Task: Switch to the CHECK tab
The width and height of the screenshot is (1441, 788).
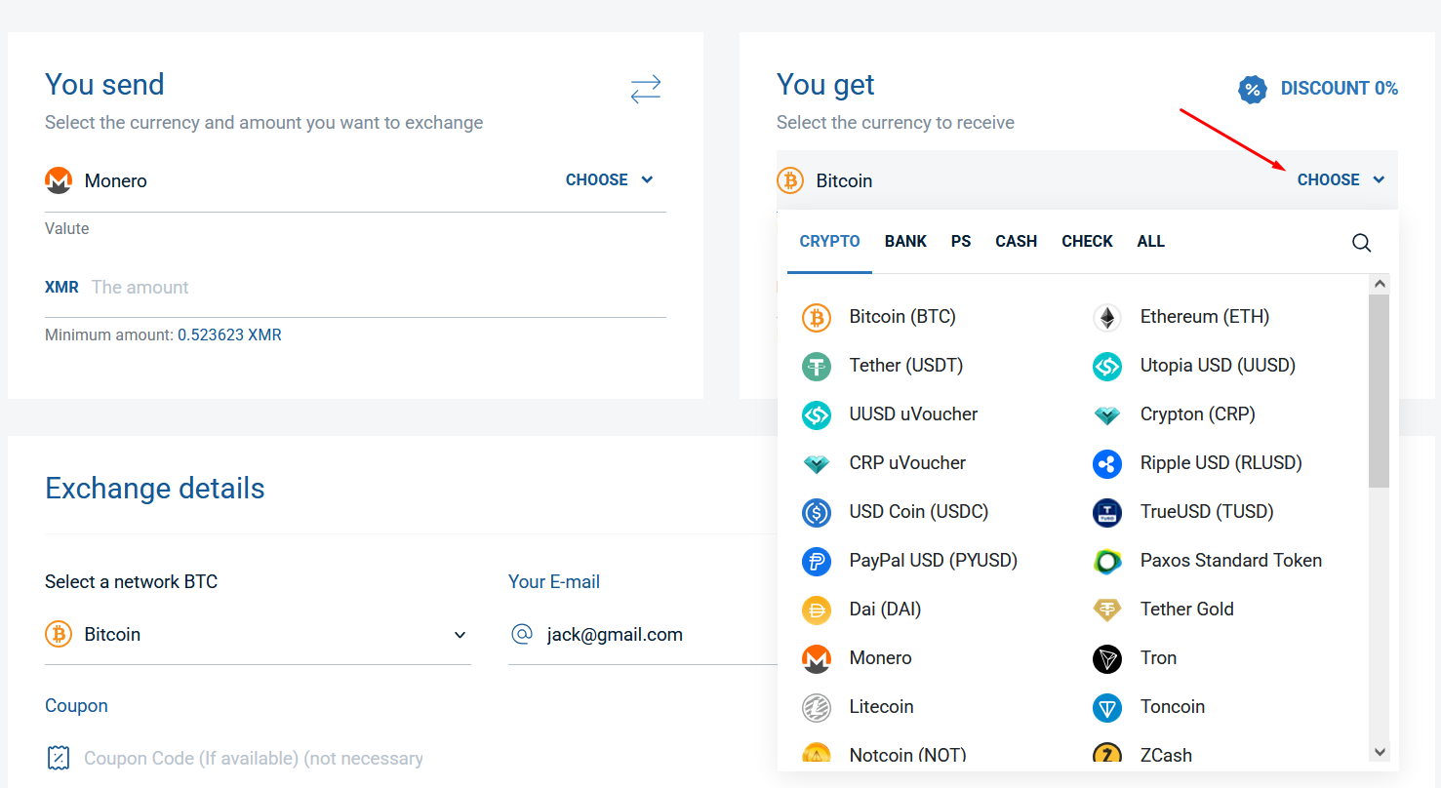Action: click(x=1087, y=241)
